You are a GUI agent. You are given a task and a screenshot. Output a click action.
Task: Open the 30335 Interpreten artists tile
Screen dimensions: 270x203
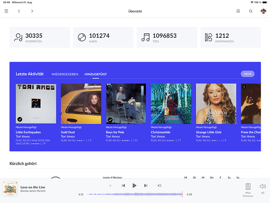[40, 37]
